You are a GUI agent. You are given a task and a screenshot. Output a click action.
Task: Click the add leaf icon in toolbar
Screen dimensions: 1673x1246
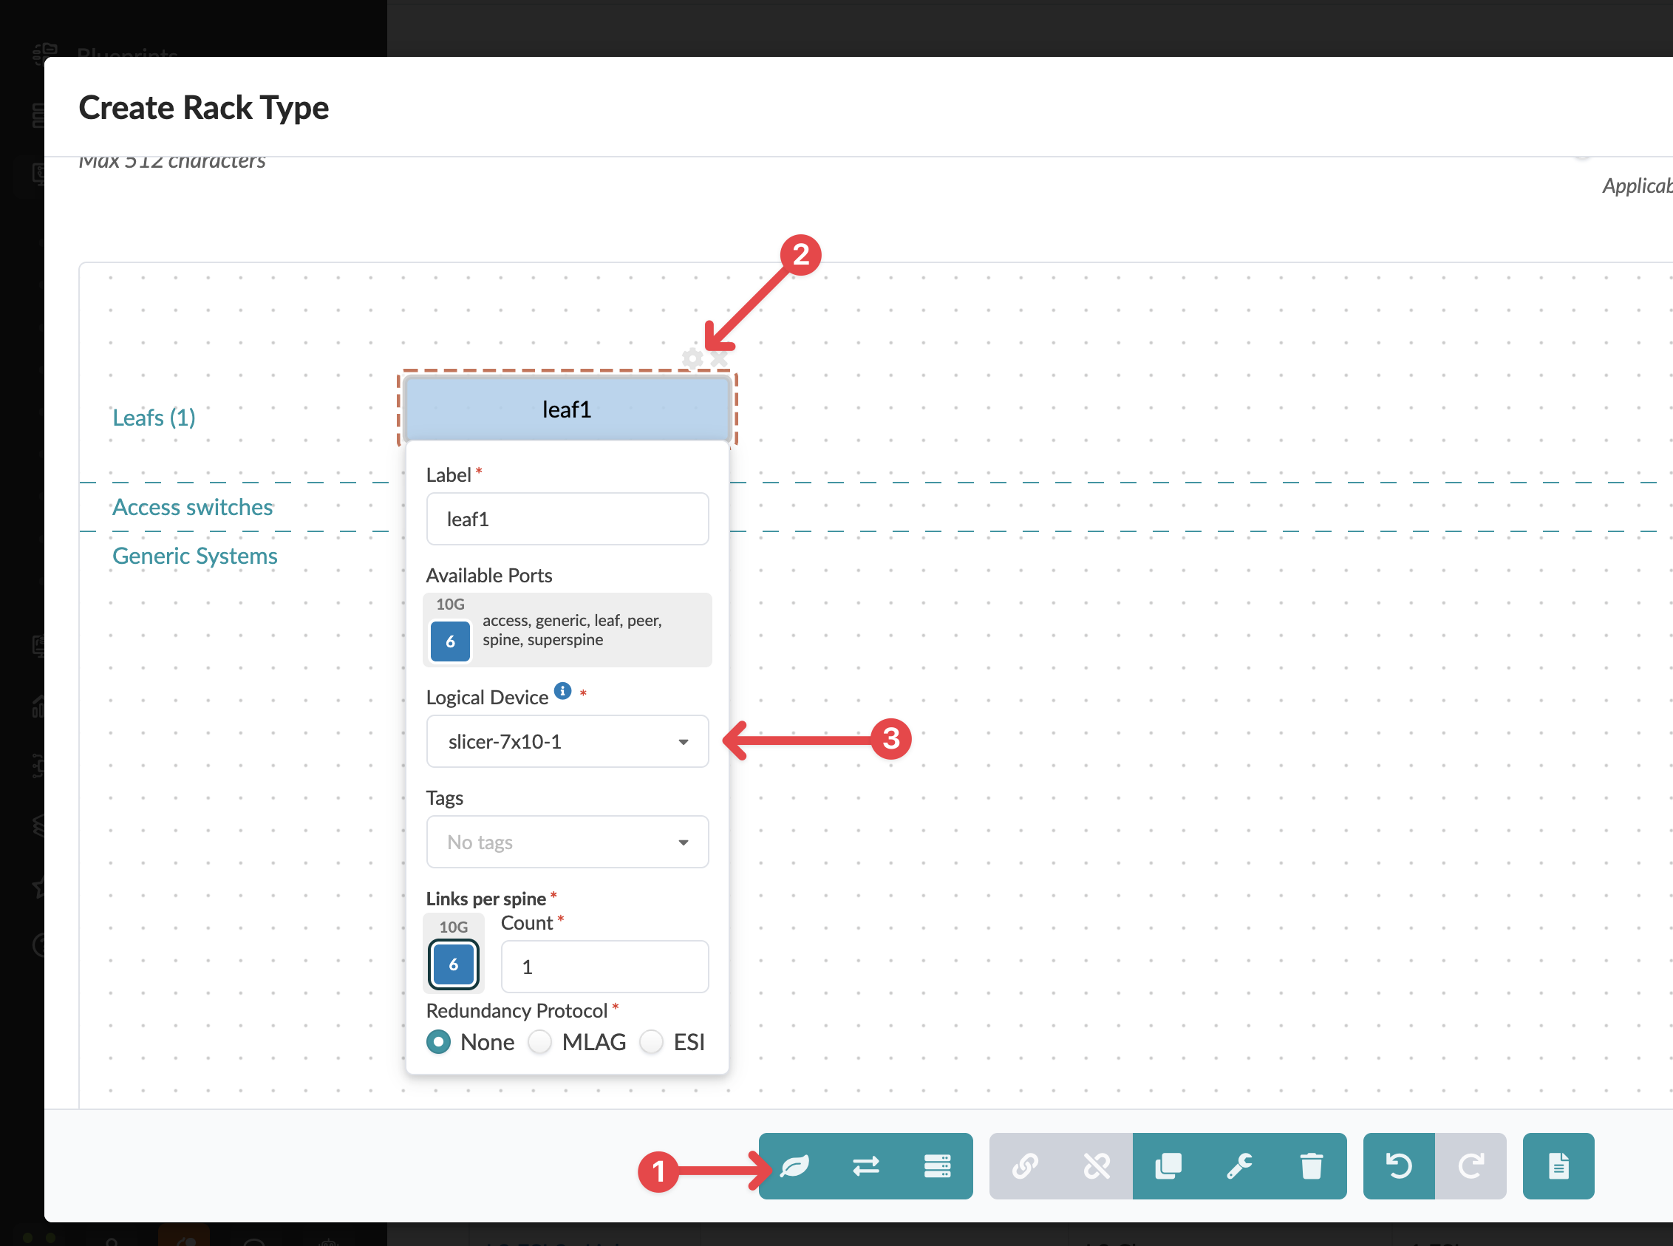794,1166
